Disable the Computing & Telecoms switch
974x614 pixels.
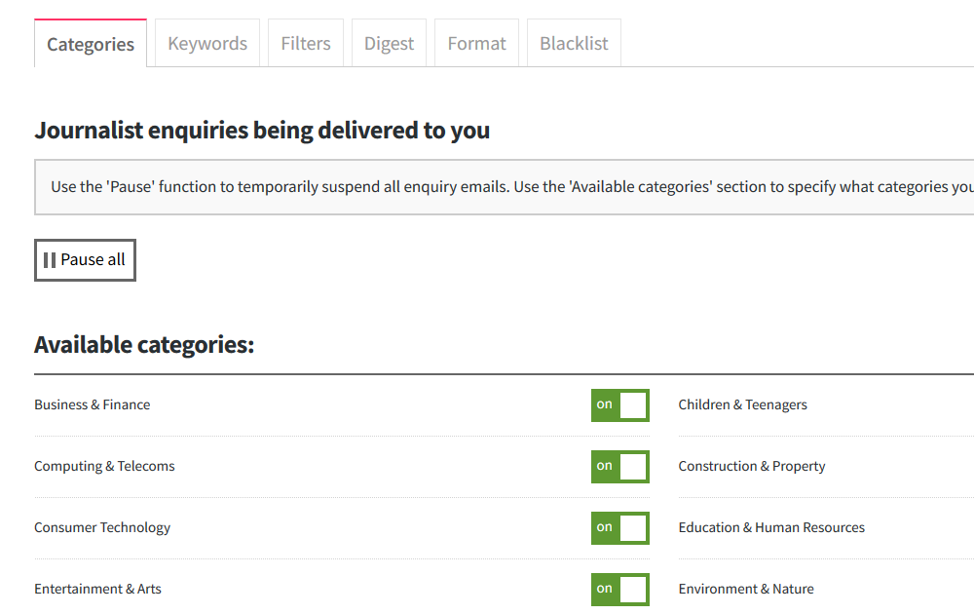pos(619,467)
